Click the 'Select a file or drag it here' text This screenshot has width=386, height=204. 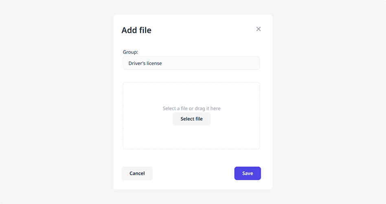(191, 108)
